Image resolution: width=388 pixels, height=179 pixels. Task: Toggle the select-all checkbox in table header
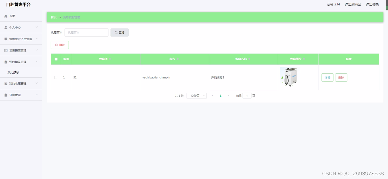[56, 59]
